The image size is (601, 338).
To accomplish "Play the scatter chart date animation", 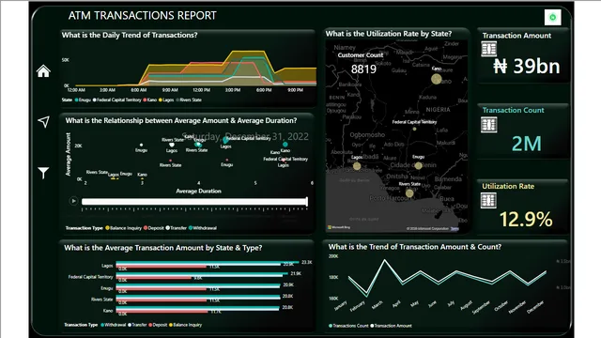I will [73, 201].
